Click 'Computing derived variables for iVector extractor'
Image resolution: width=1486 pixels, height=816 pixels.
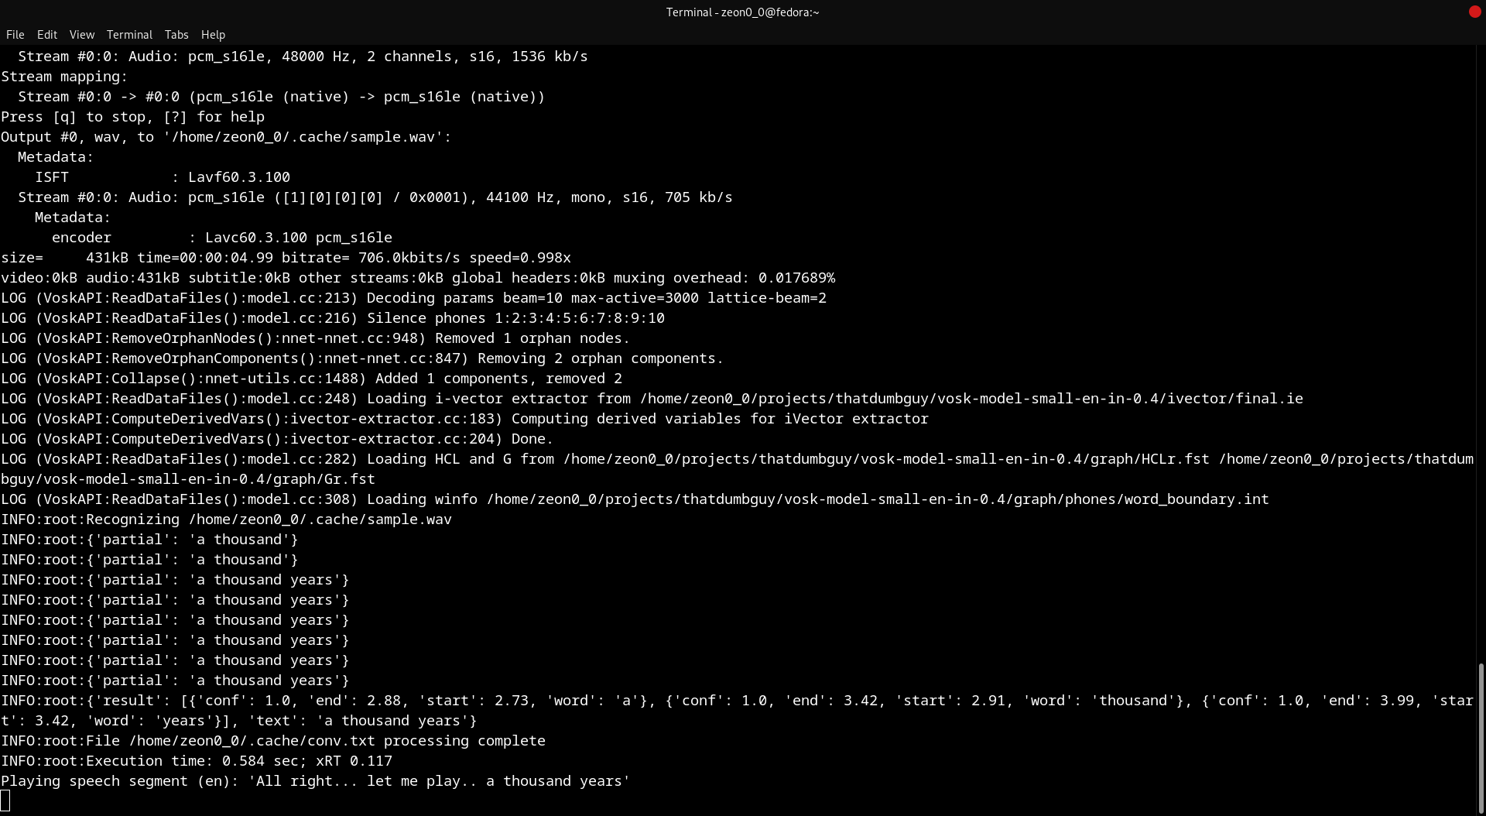point(720,419)
